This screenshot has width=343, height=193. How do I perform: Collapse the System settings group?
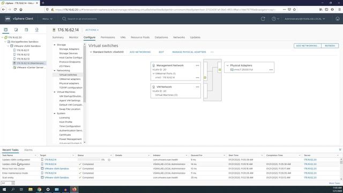[x=55, y=113]
